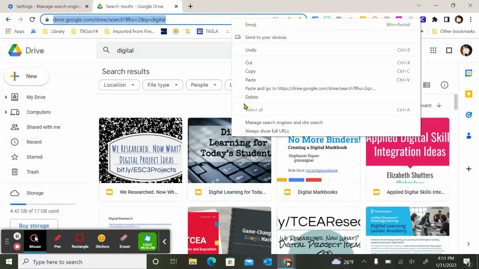This screenshot has width=479, height=269.
Task: Open Schoology Digital Learning Leader Academy thumbnail
Action: click(x=408, y=230)
